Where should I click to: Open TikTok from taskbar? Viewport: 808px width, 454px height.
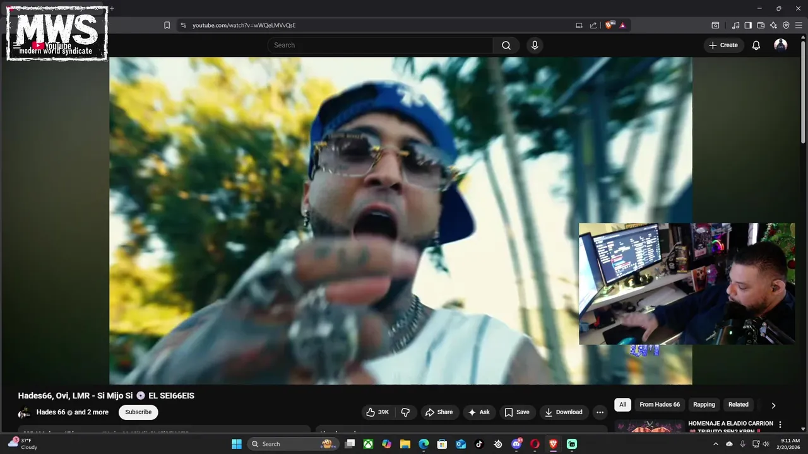(x=479, y=444)
